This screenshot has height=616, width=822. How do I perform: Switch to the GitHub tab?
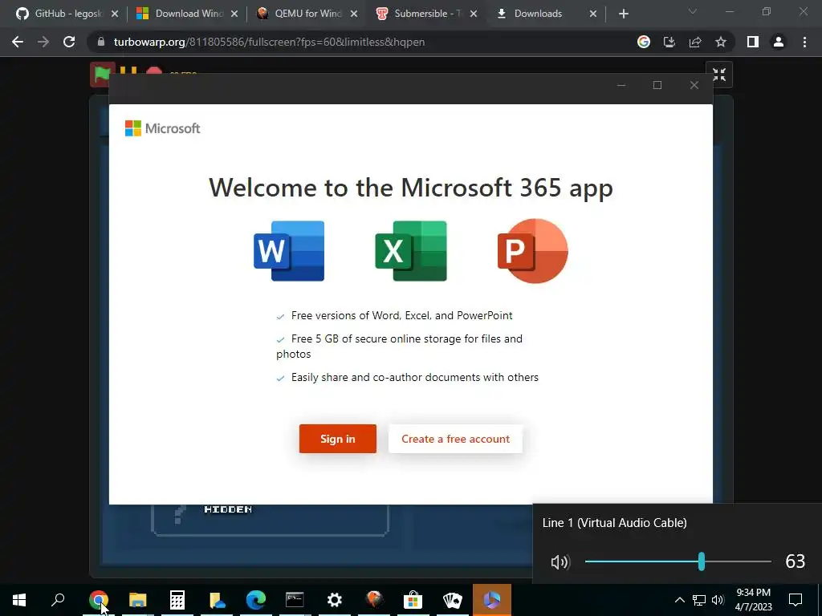(x=67, y=14)
